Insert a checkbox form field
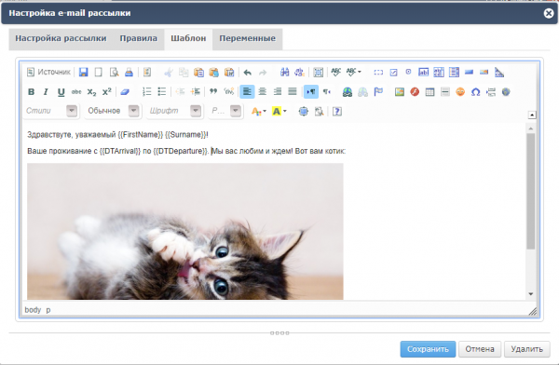 393,73
